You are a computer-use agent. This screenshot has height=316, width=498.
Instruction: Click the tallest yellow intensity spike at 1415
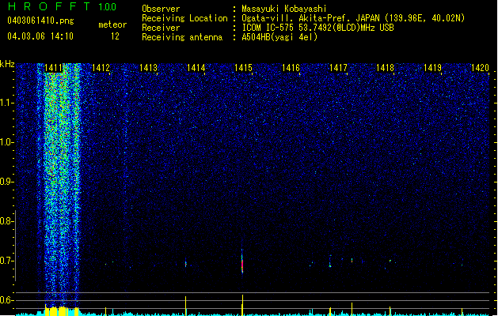242,305
